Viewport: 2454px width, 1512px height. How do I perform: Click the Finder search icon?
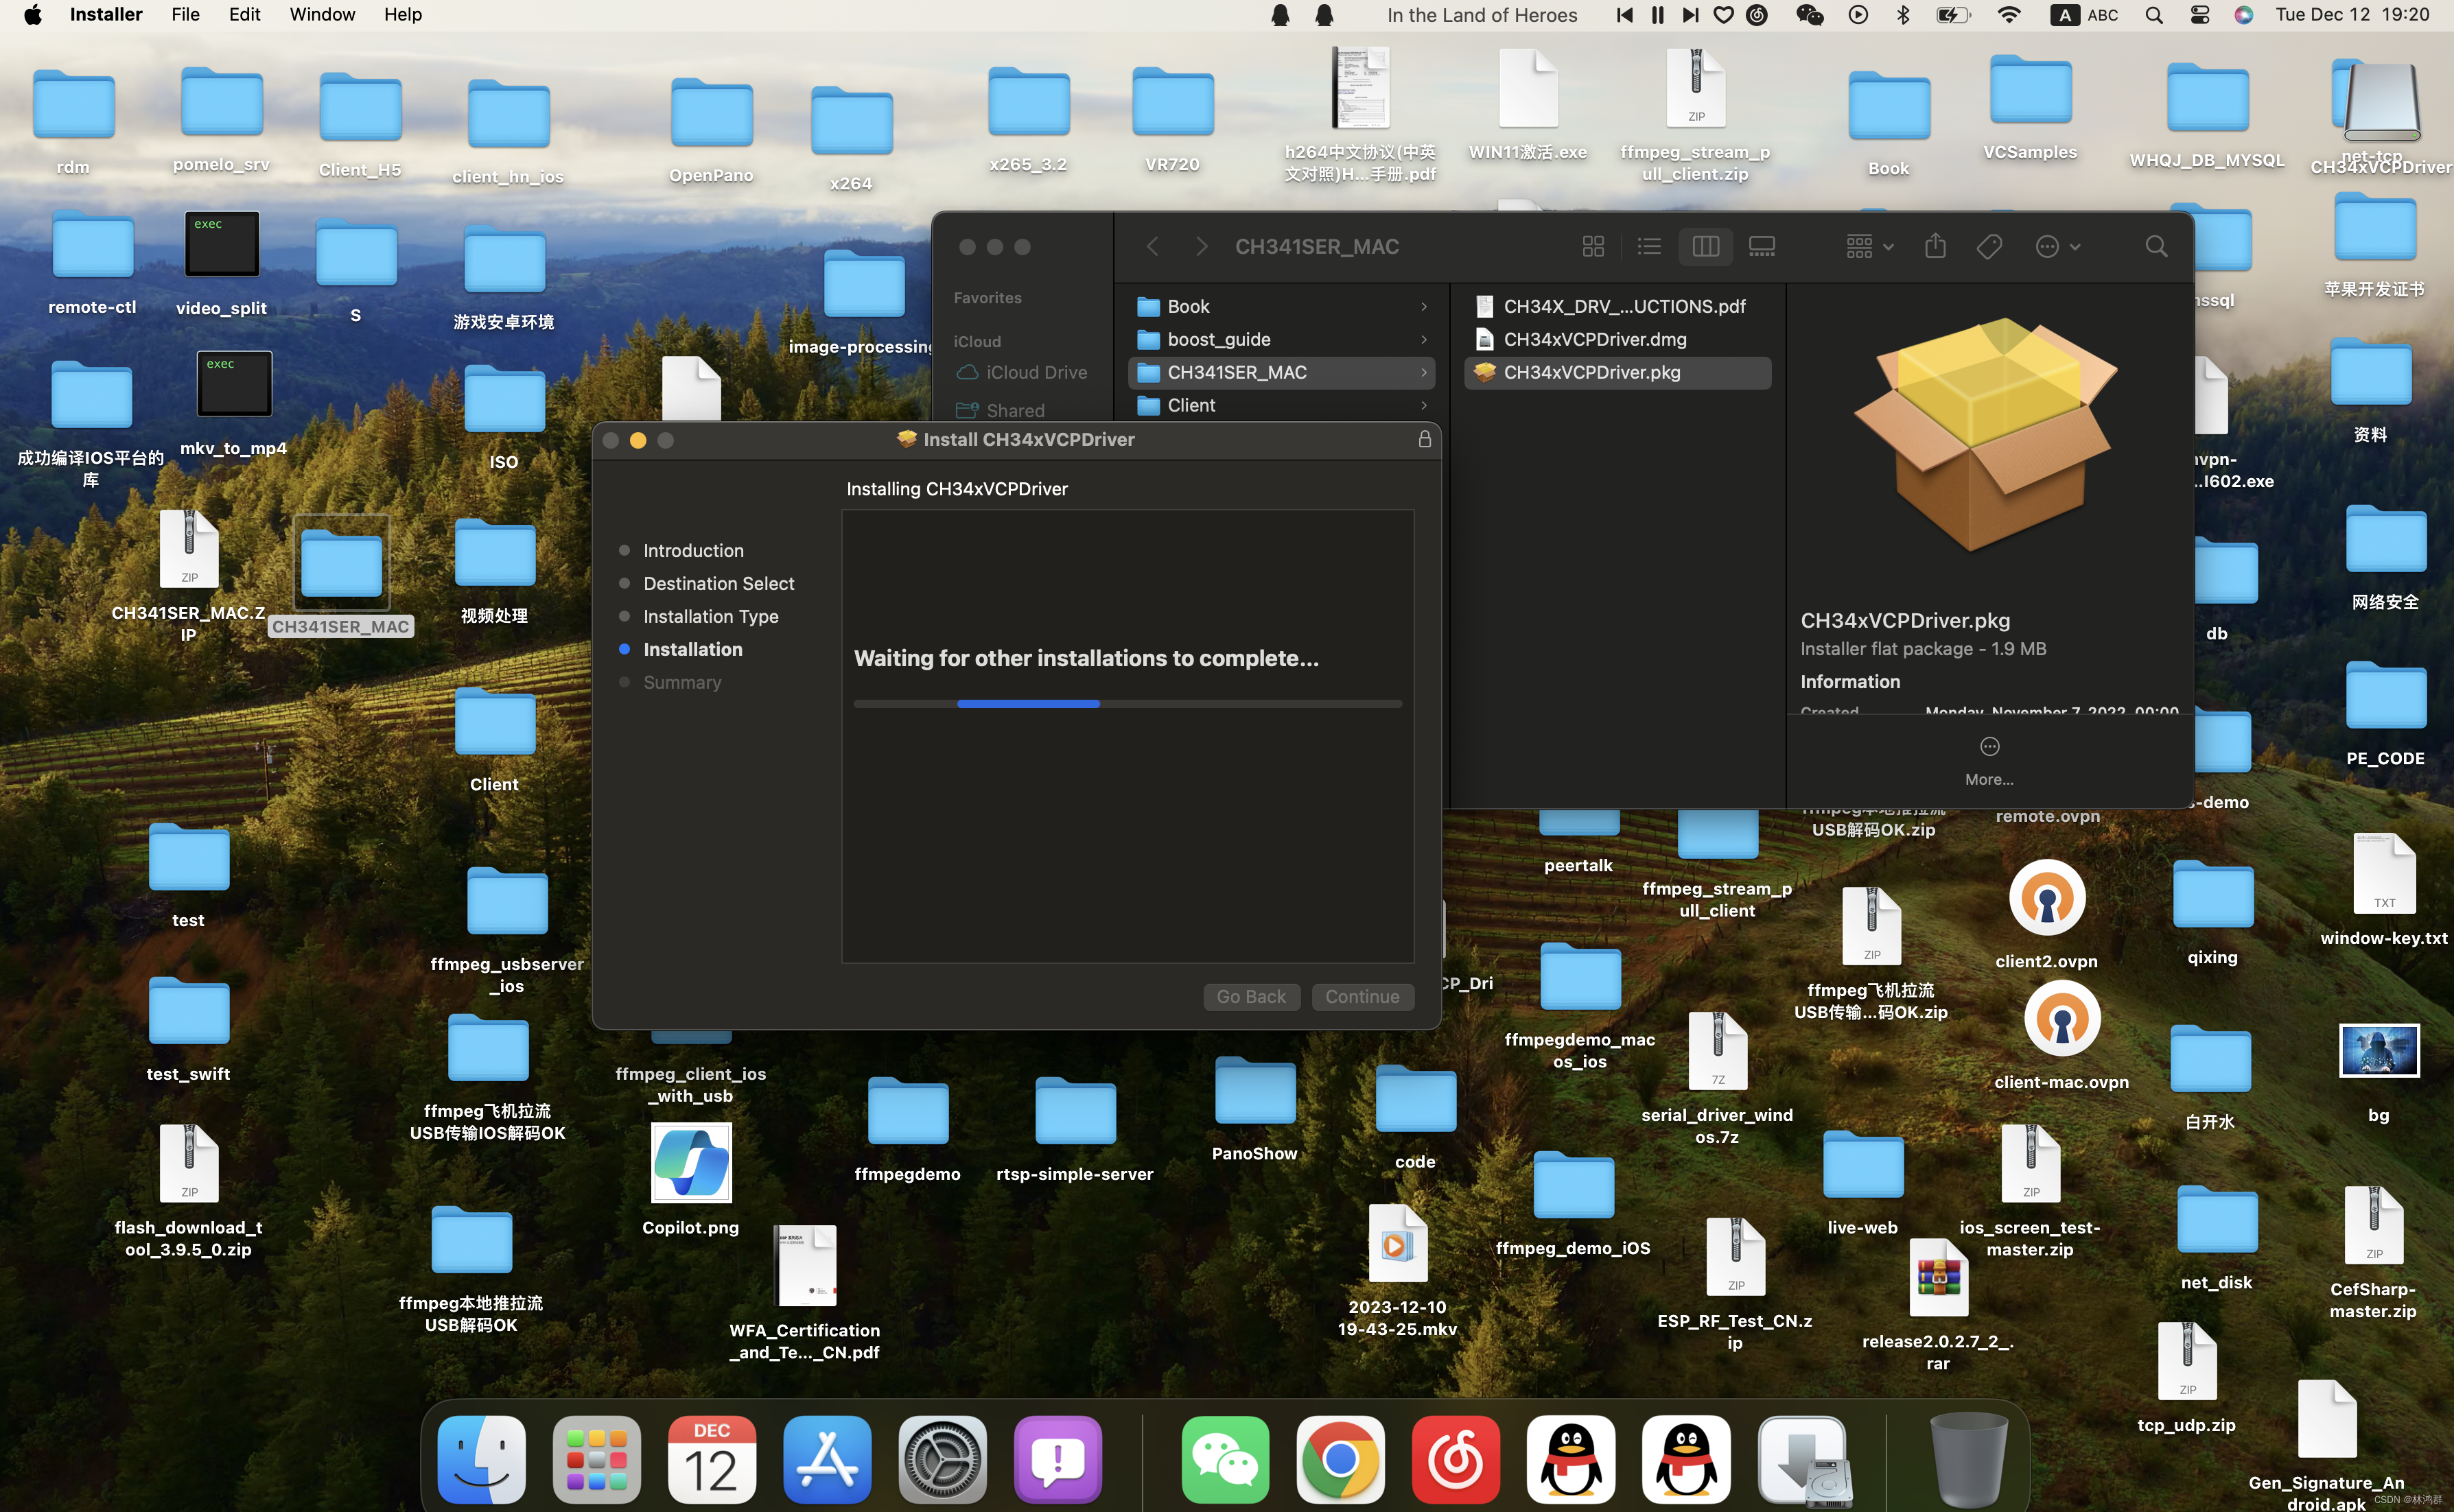(x=2156, y=246)
